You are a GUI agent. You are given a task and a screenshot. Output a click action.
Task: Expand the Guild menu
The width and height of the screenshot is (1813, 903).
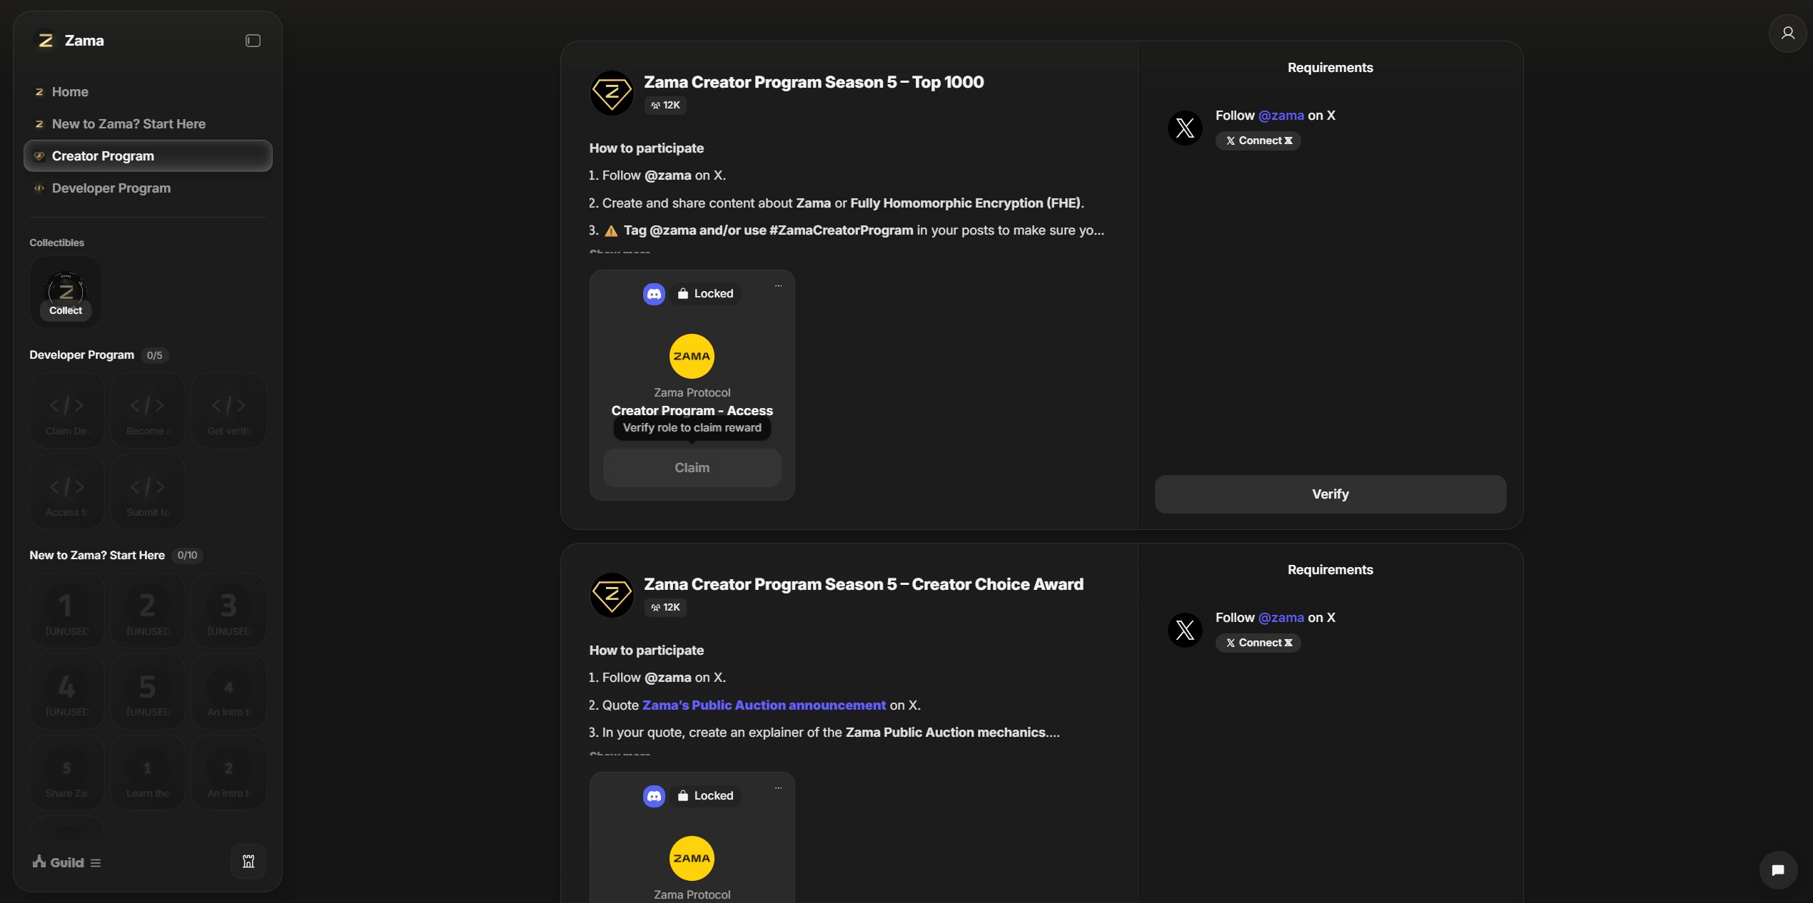click(96, 863)
